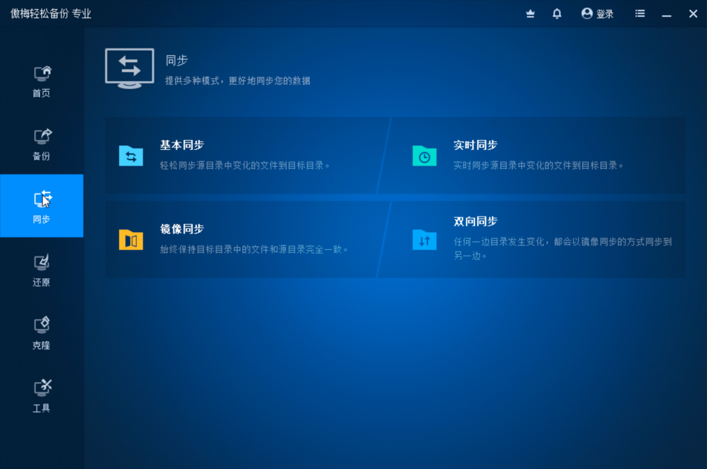Open the 首页 home sidebar tab
Viewport: 707px width, 469px height.
[x=41, y=82]
